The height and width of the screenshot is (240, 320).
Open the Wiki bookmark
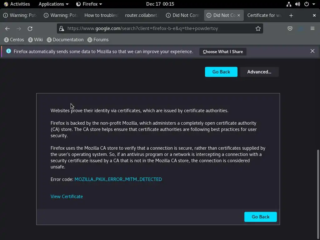(x=36, y=40)
